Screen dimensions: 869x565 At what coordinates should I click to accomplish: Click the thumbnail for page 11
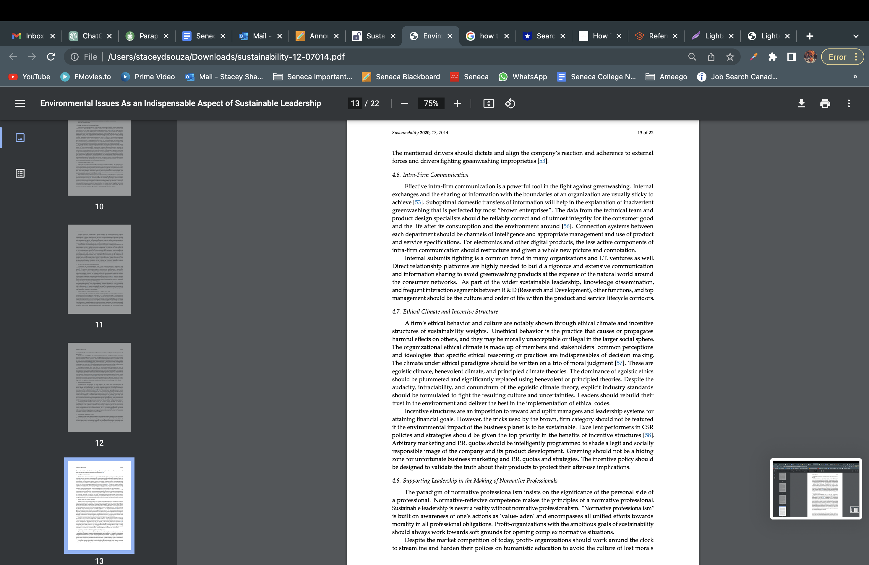(x=99, y=269)
